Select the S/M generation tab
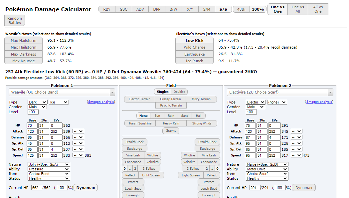 coord(207,9)
